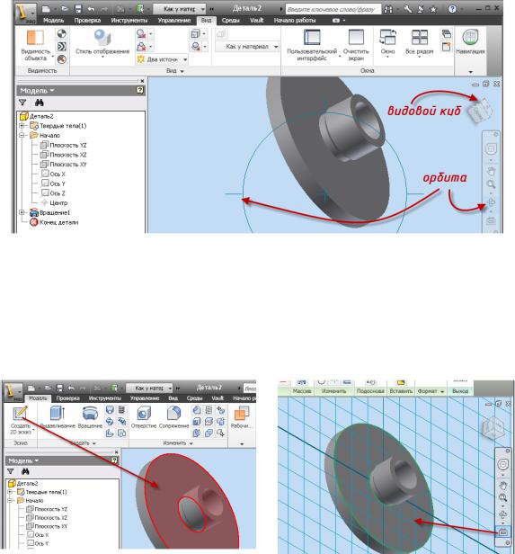Expand the Изменить panel arrow in Модель ribbon
The image size is (515, 554).
tap(191, 443)
